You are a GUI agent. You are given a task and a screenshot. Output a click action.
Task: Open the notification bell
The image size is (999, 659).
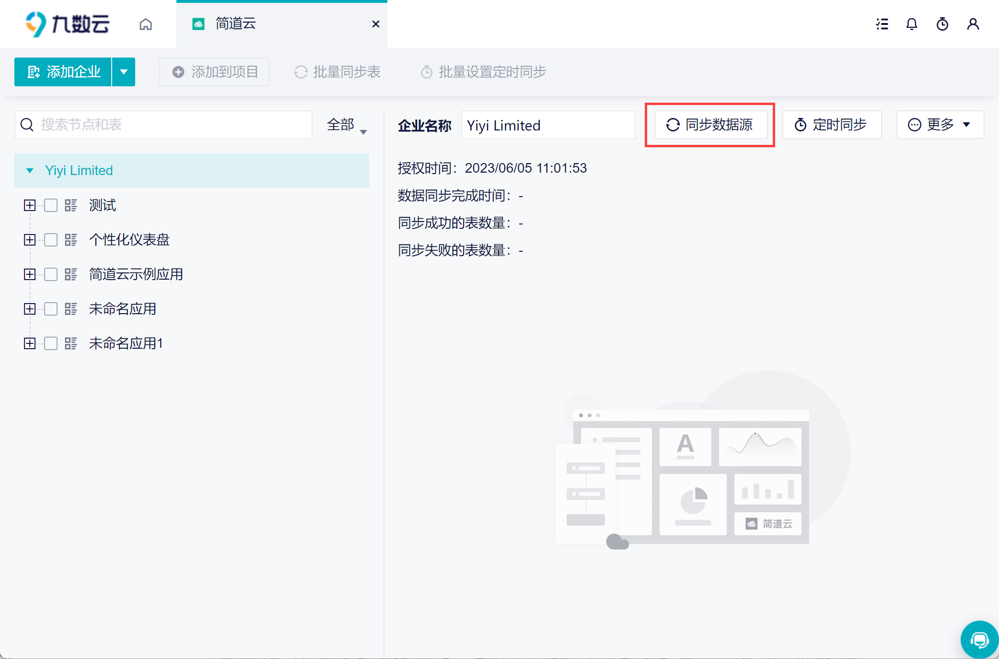pyautogui.click(x=911, y=24)
